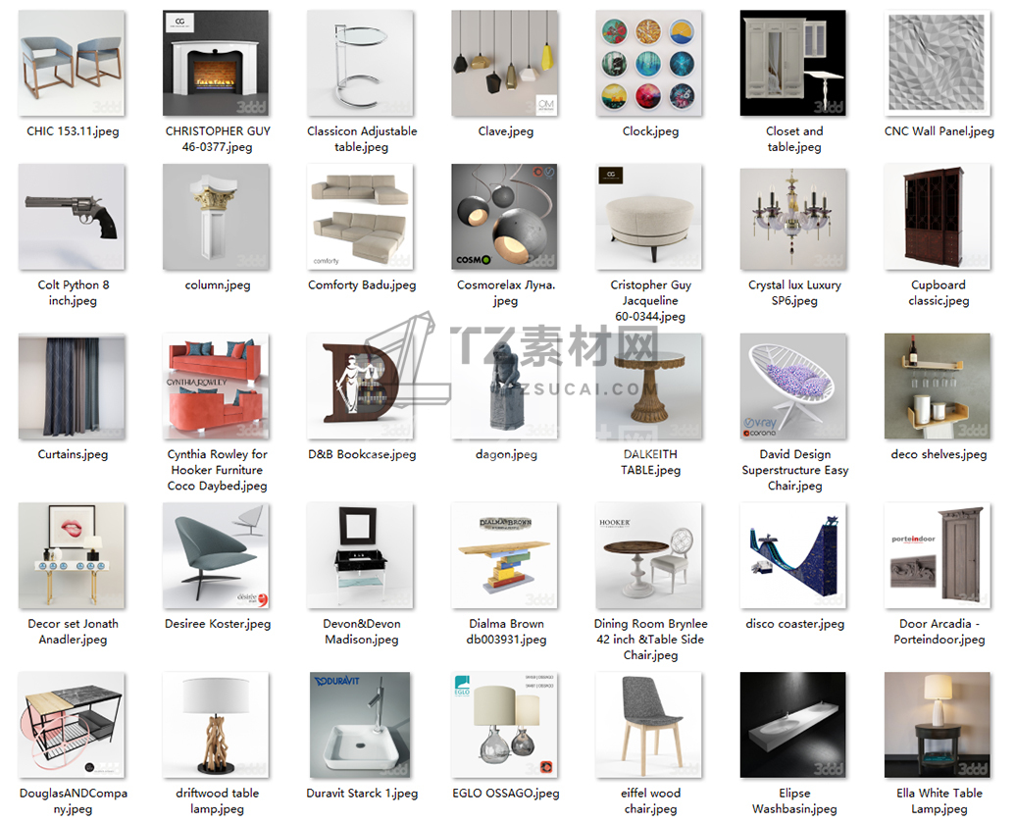Screen dimensions: 1015x823
Task: Click the "deco shelves.jpeg" file name
Action: click(x=939, y=454)
